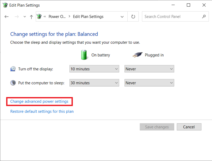Cancel the plan settings changes
Image resolution: width=212 pixels, height=161 pixels.
click(189, 127)
